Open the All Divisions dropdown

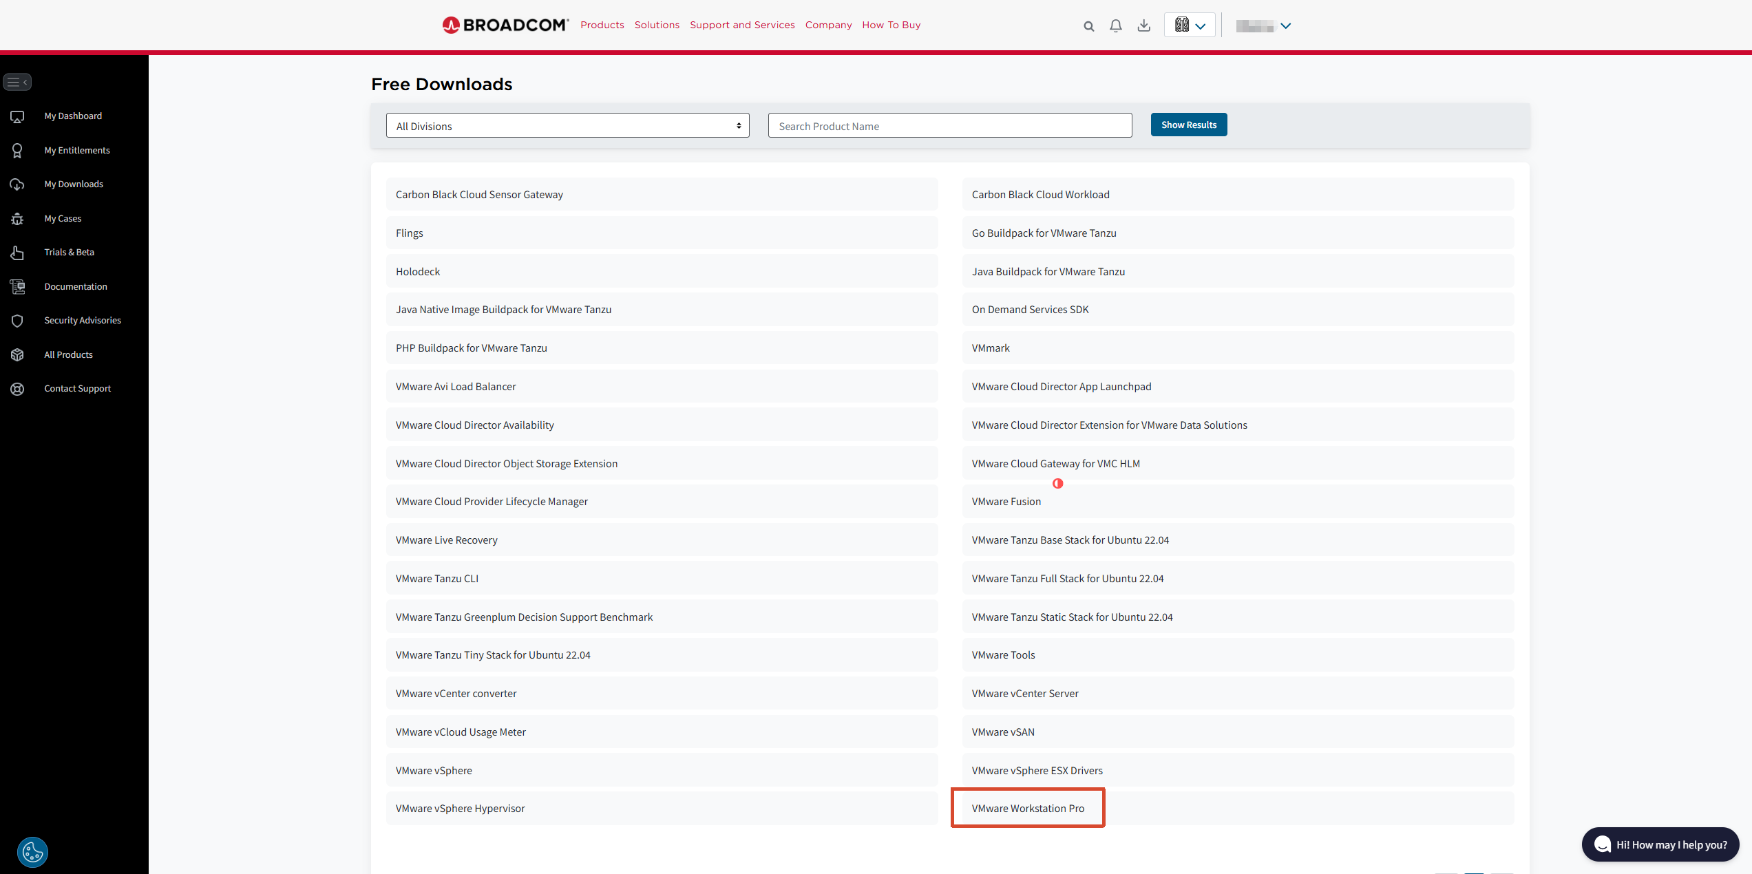(x=568, y=126)
